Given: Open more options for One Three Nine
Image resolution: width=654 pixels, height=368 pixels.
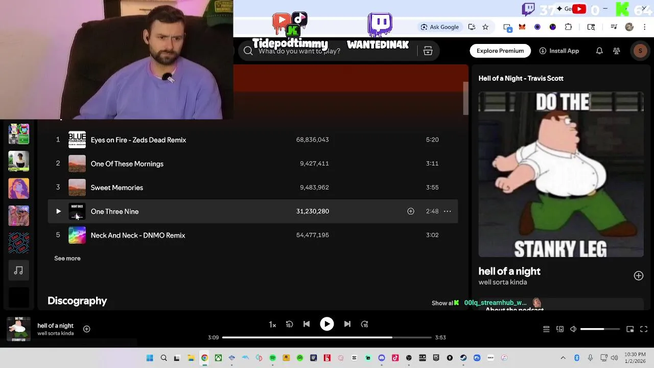Looking at the screenshot, I should tap(447, 211).
